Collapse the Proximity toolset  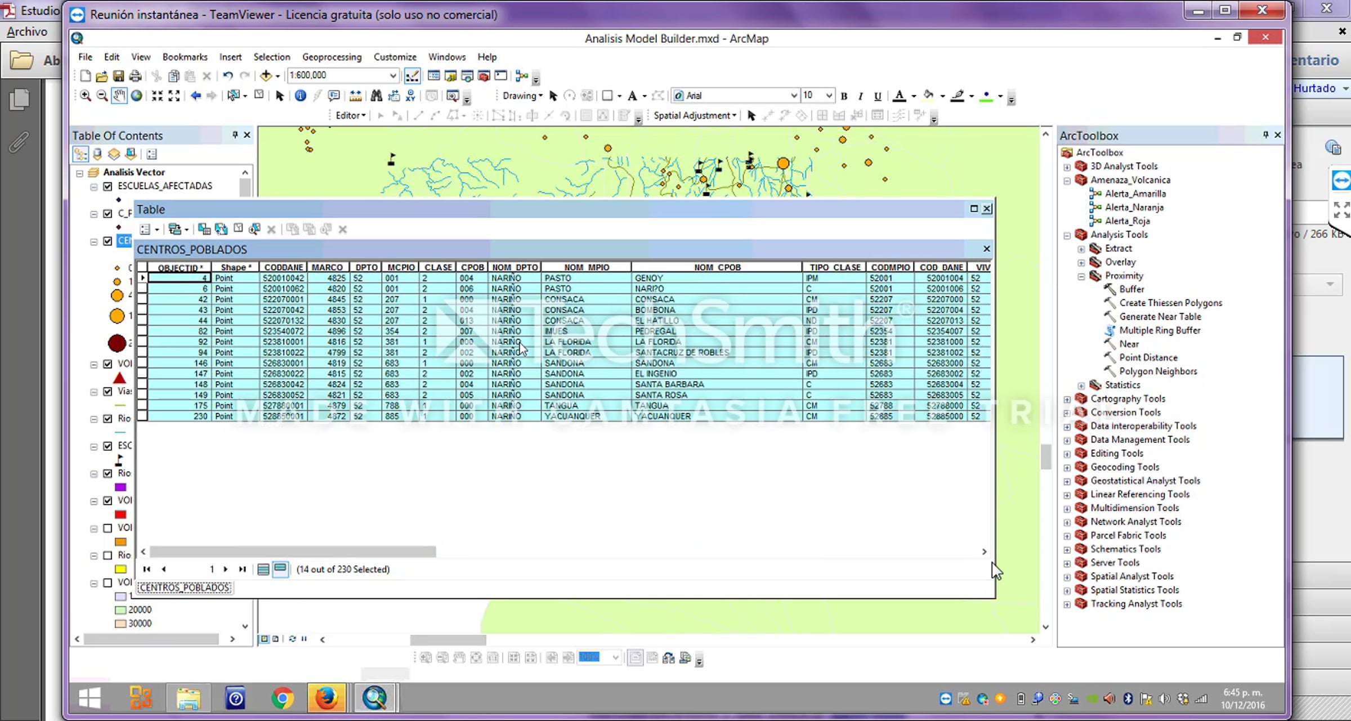(1081, 276)
